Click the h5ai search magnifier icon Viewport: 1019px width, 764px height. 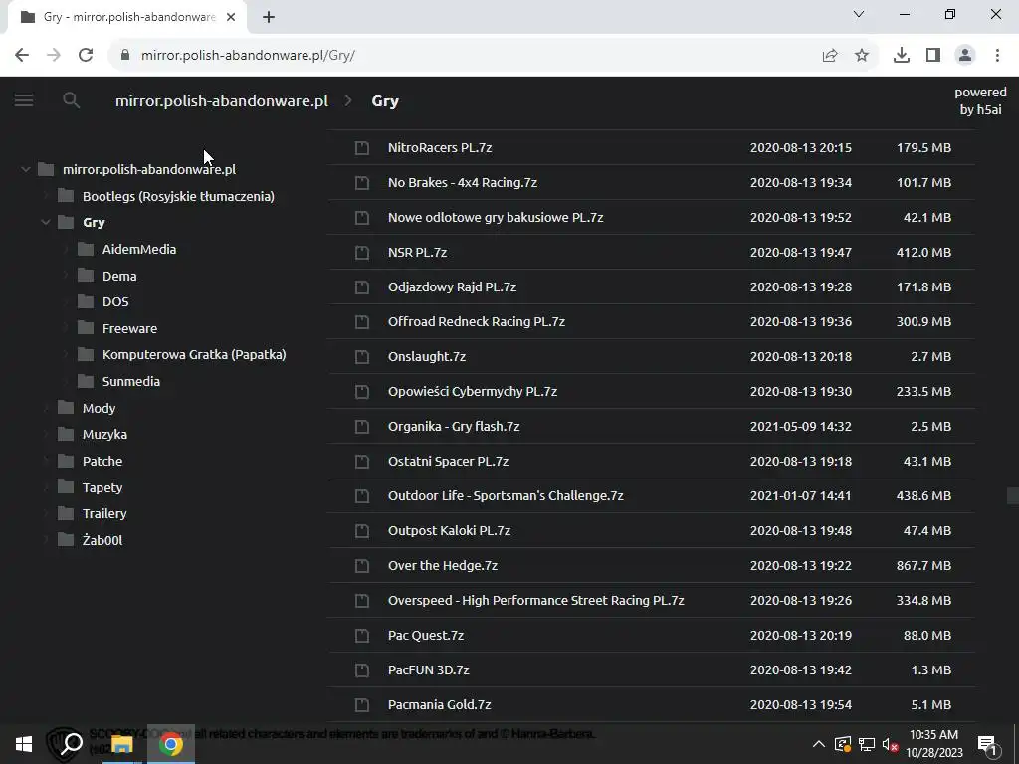71,100
